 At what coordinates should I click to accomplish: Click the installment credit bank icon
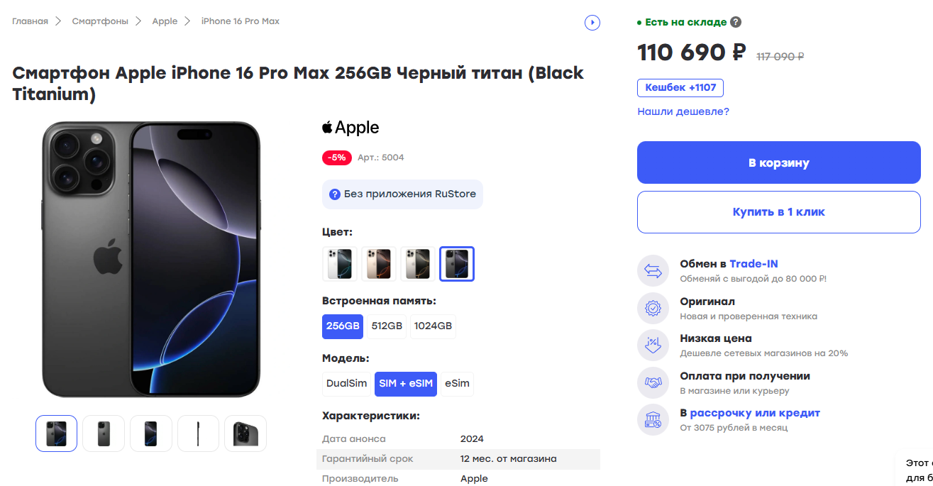[x=653, y=420]
